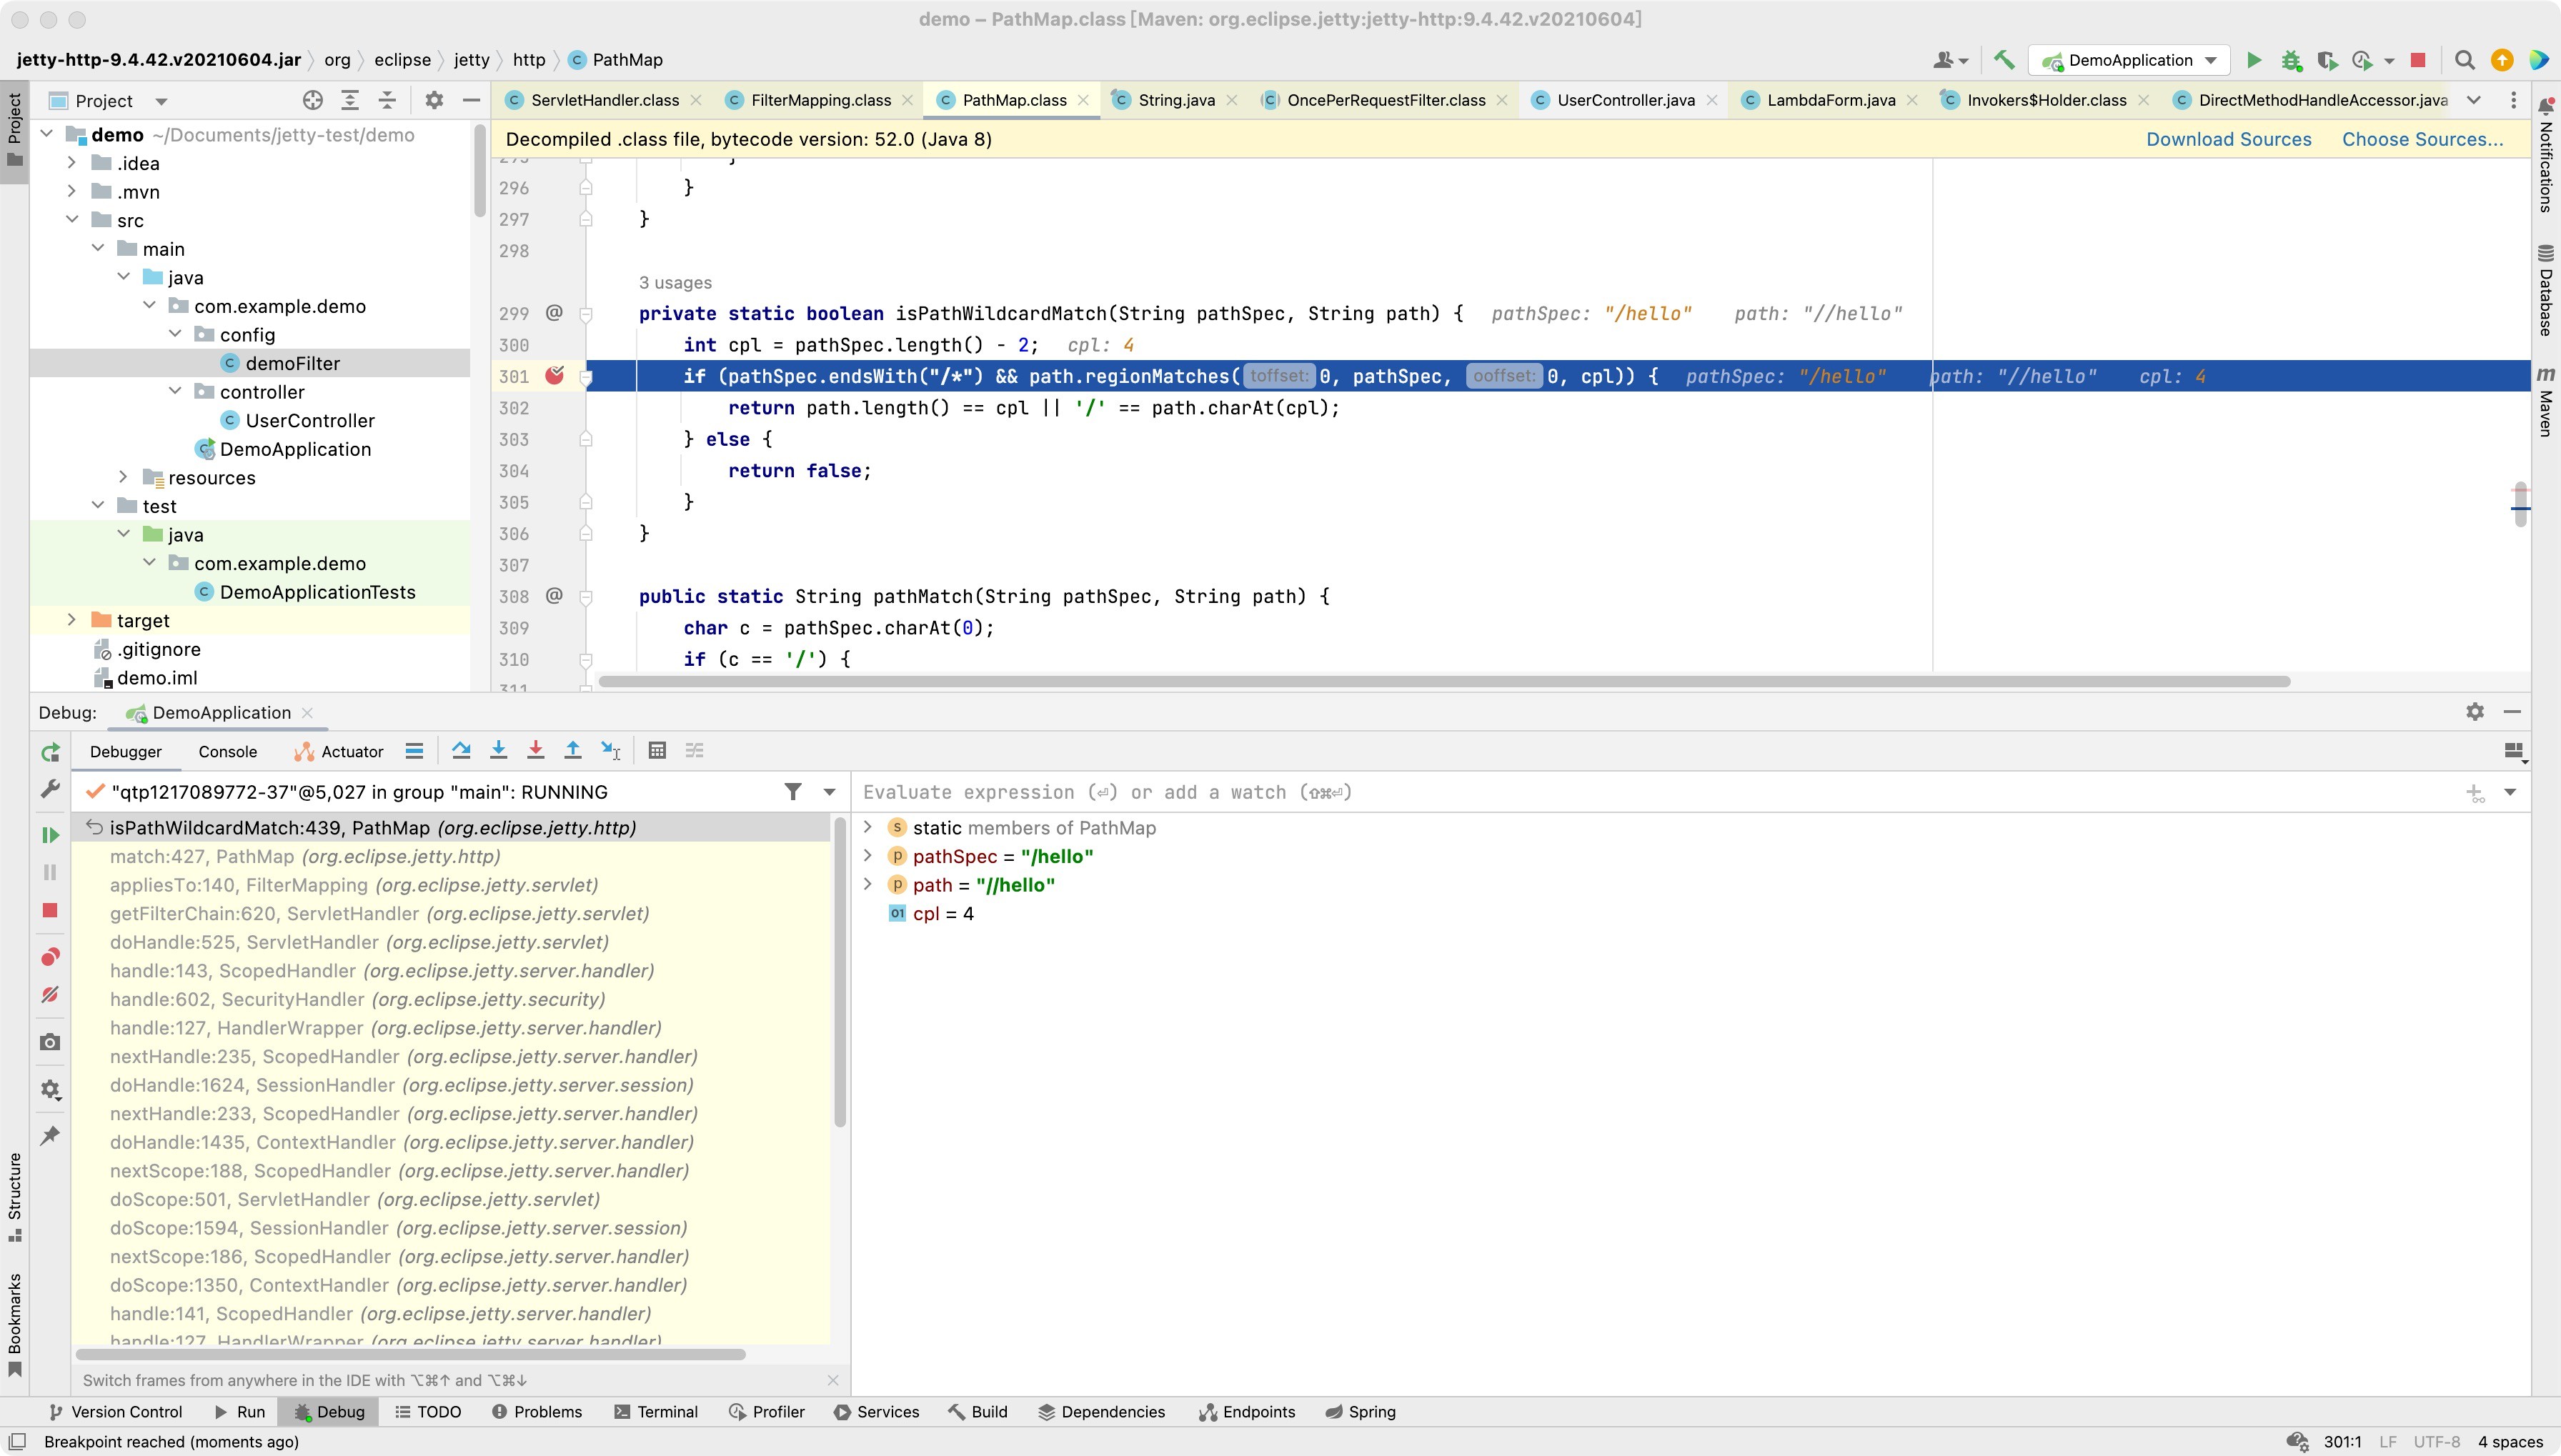Expand all nodes in the Project panel
The image size is (2561, 1456).
(x=350, y=100)
